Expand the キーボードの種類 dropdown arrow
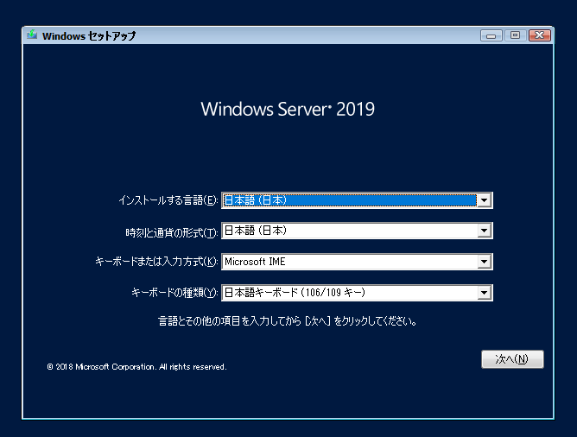Viewport: 577px width, 437px height. tap(485, 293)
